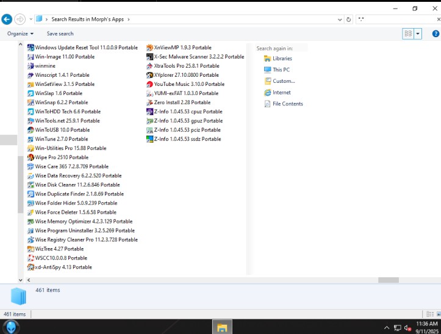
Task: Click the WinSetView 3.1.5 Portable icon
Action: (30, 84)
